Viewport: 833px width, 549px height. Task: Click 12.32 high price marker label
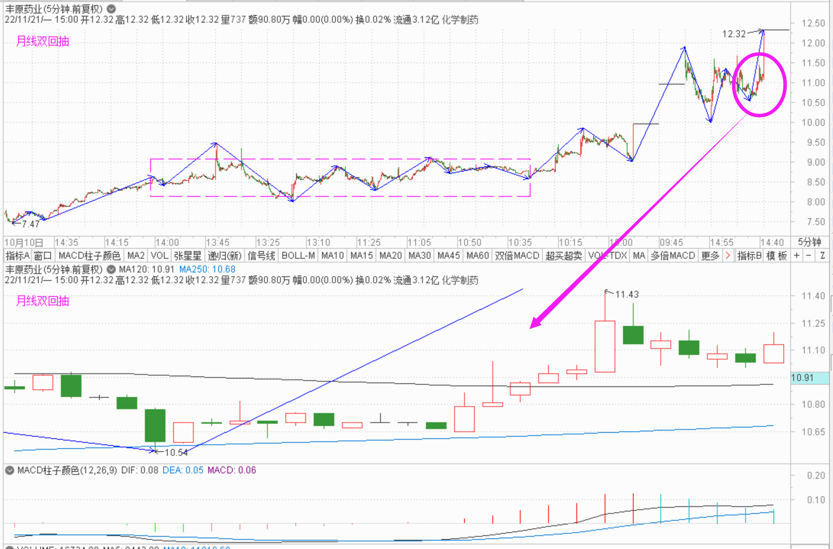734,34
